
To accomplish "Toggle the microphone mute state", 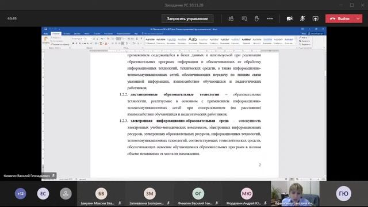I will pyautogui.click(x=302, y=18).
